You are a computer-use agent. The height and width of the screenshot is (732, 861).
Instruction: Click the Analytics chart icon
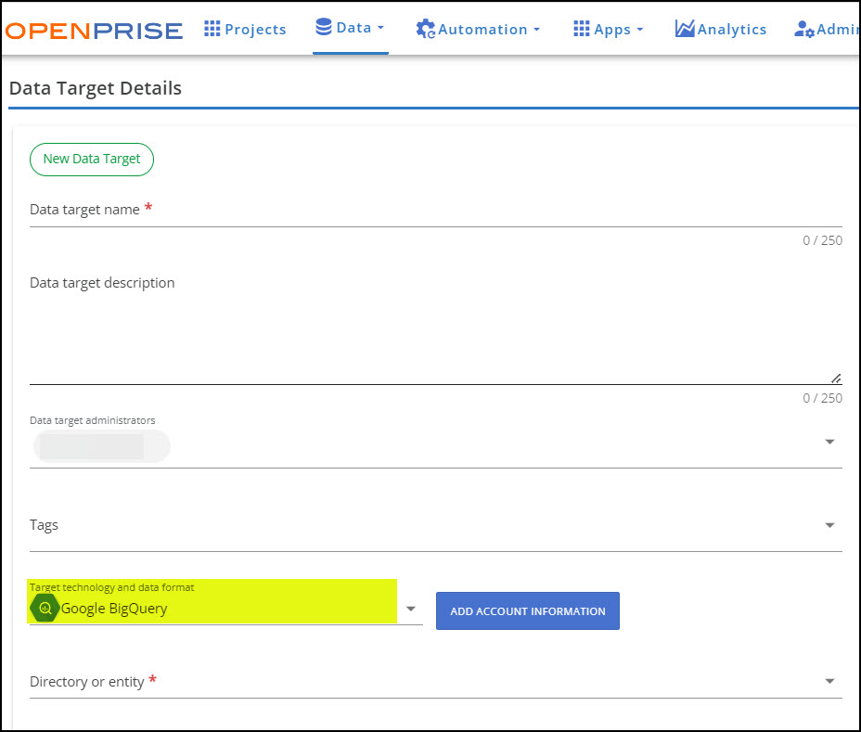(x=685, y=29)
